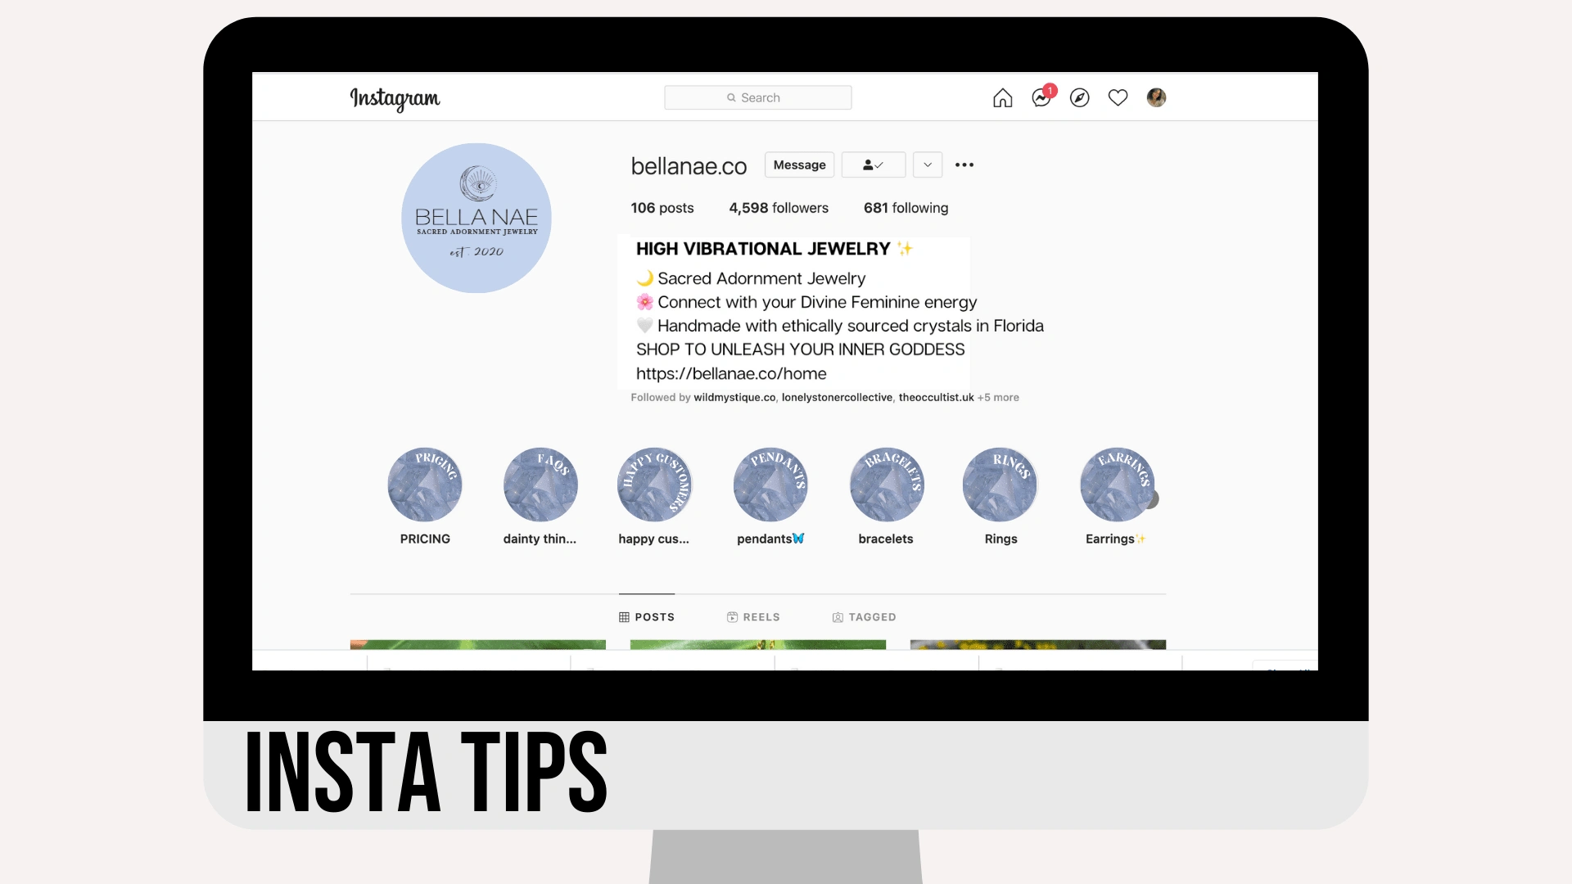Expand the three-dot options menu
The image size is (1572, 884).
(x=964, y=164)
